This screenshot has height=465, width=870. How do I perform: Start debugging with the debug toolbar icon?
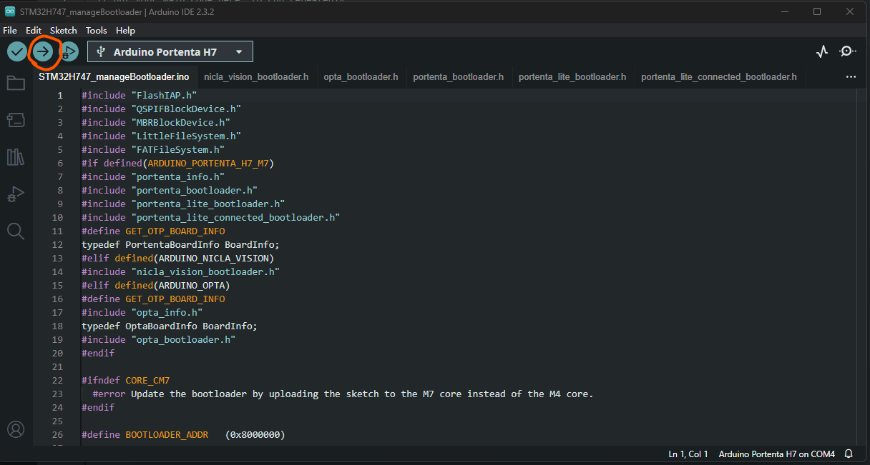point(69,51)
